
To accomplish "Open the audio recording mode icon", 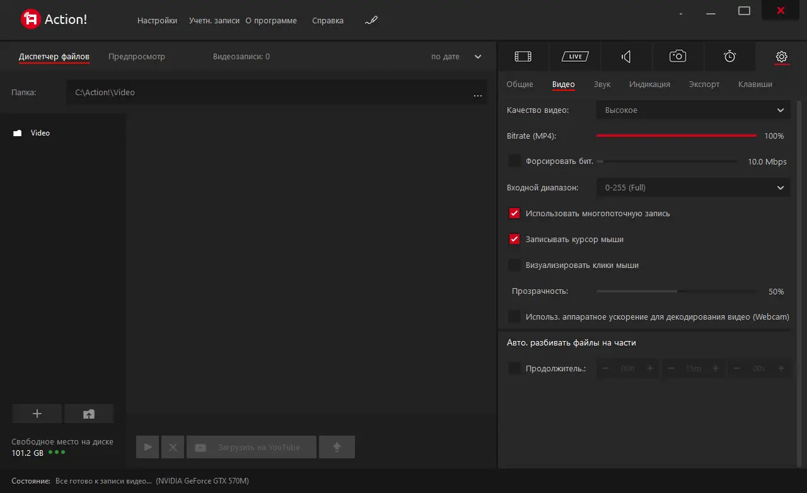I will (x=626, y=57).
